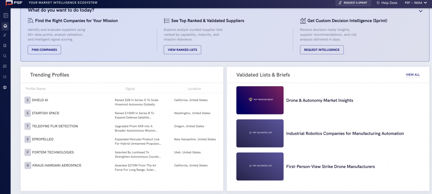
Task: Click the 'Selected By Lockheed' signal text
Action: pos(138,154)
